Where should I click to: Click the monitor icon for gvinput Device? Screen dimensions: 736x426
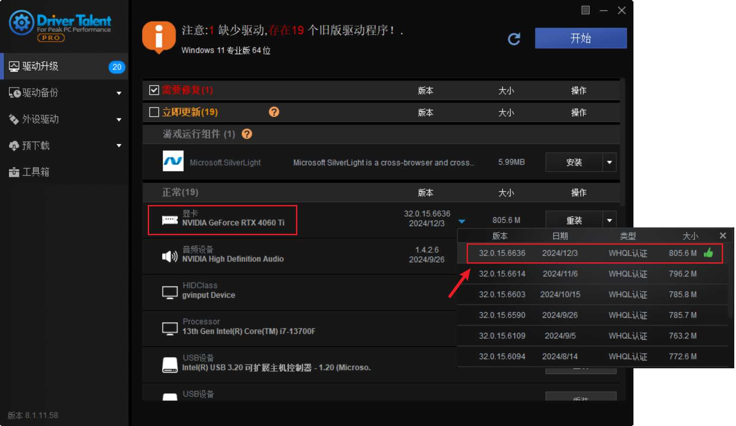click(170, 292)
